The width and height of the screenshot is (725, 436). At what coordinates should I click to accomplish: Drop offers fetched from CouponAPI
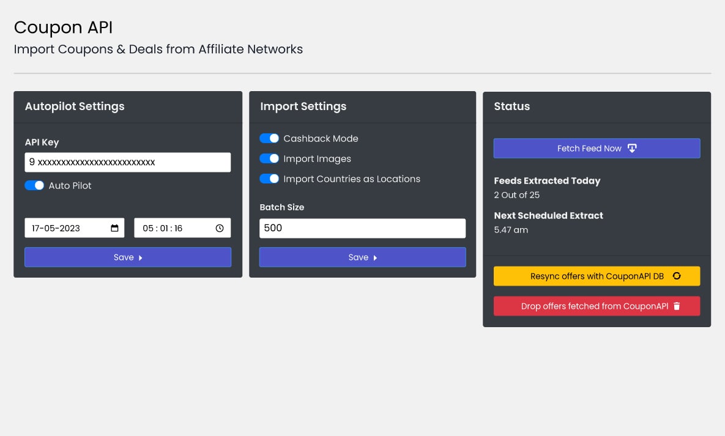(x=597, y=306)
